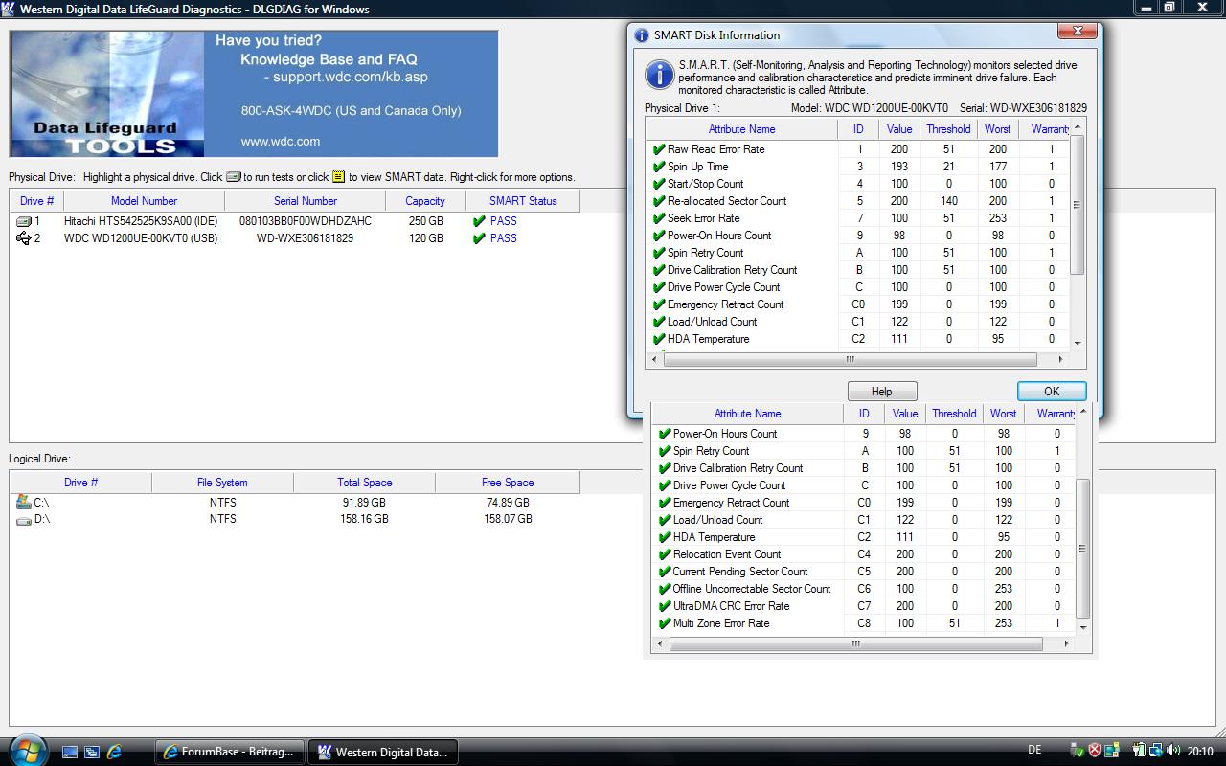Click the check icon next to Raw Read Error Rate

tap(659, 149)
